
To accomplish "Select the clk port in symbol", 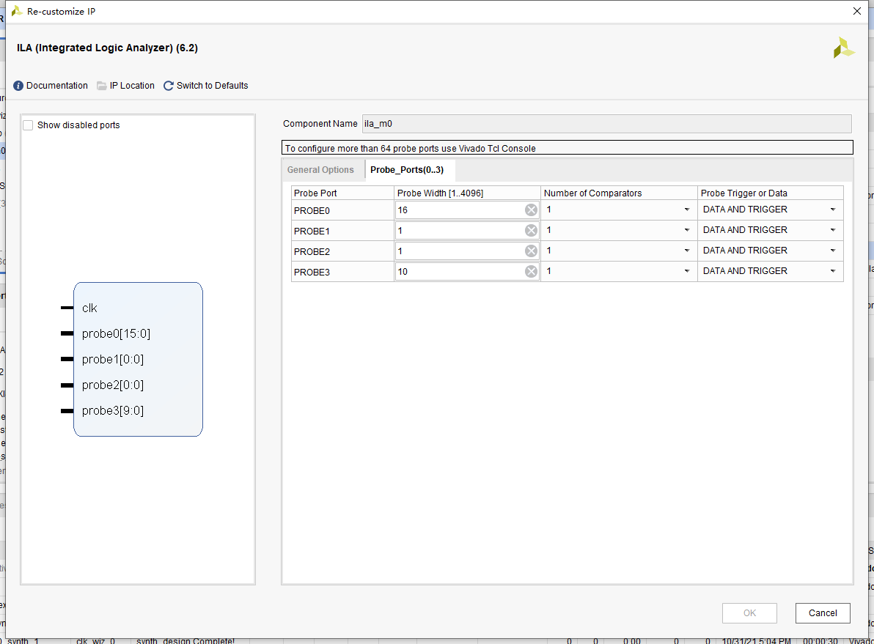I will 89,308.
